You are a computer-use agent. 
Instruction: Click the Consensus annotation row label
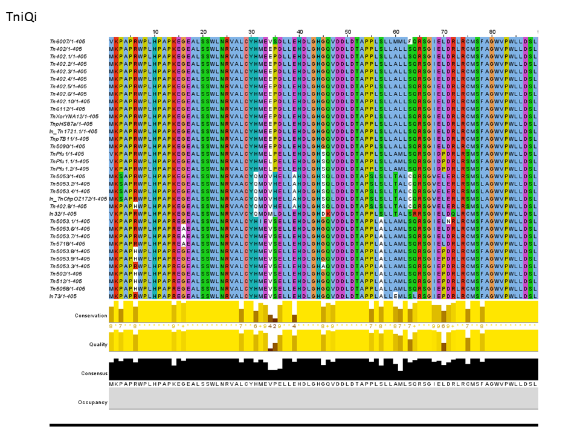(x=94, y=373)
